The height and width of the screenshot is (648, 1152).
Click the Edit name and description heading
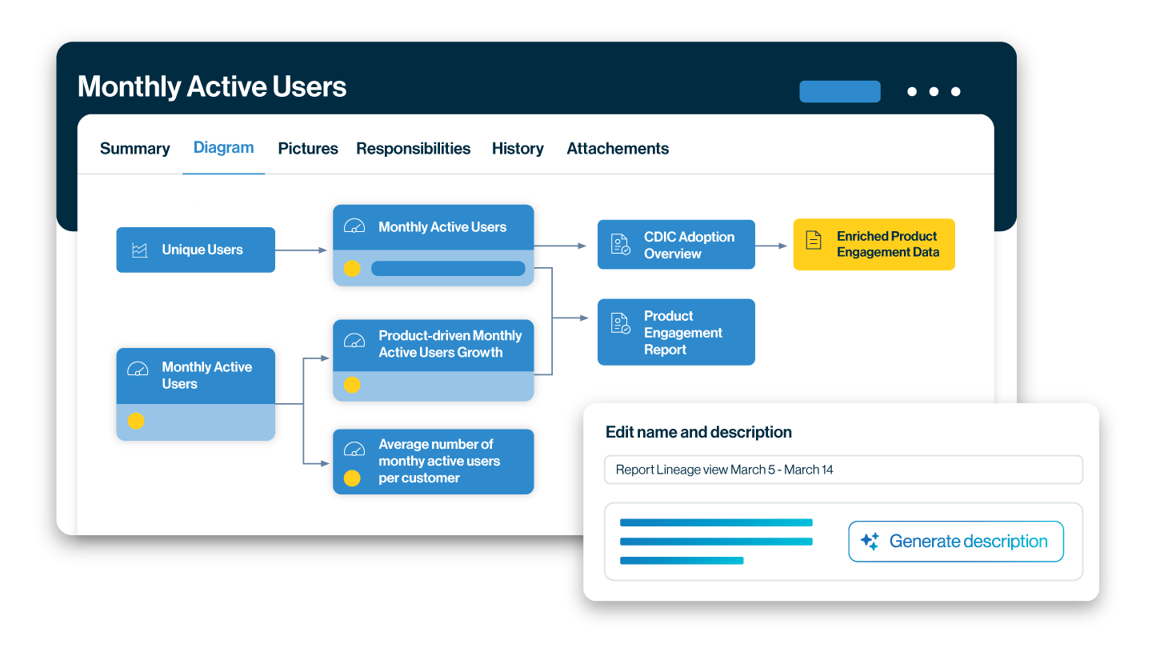tap(698, 432)
